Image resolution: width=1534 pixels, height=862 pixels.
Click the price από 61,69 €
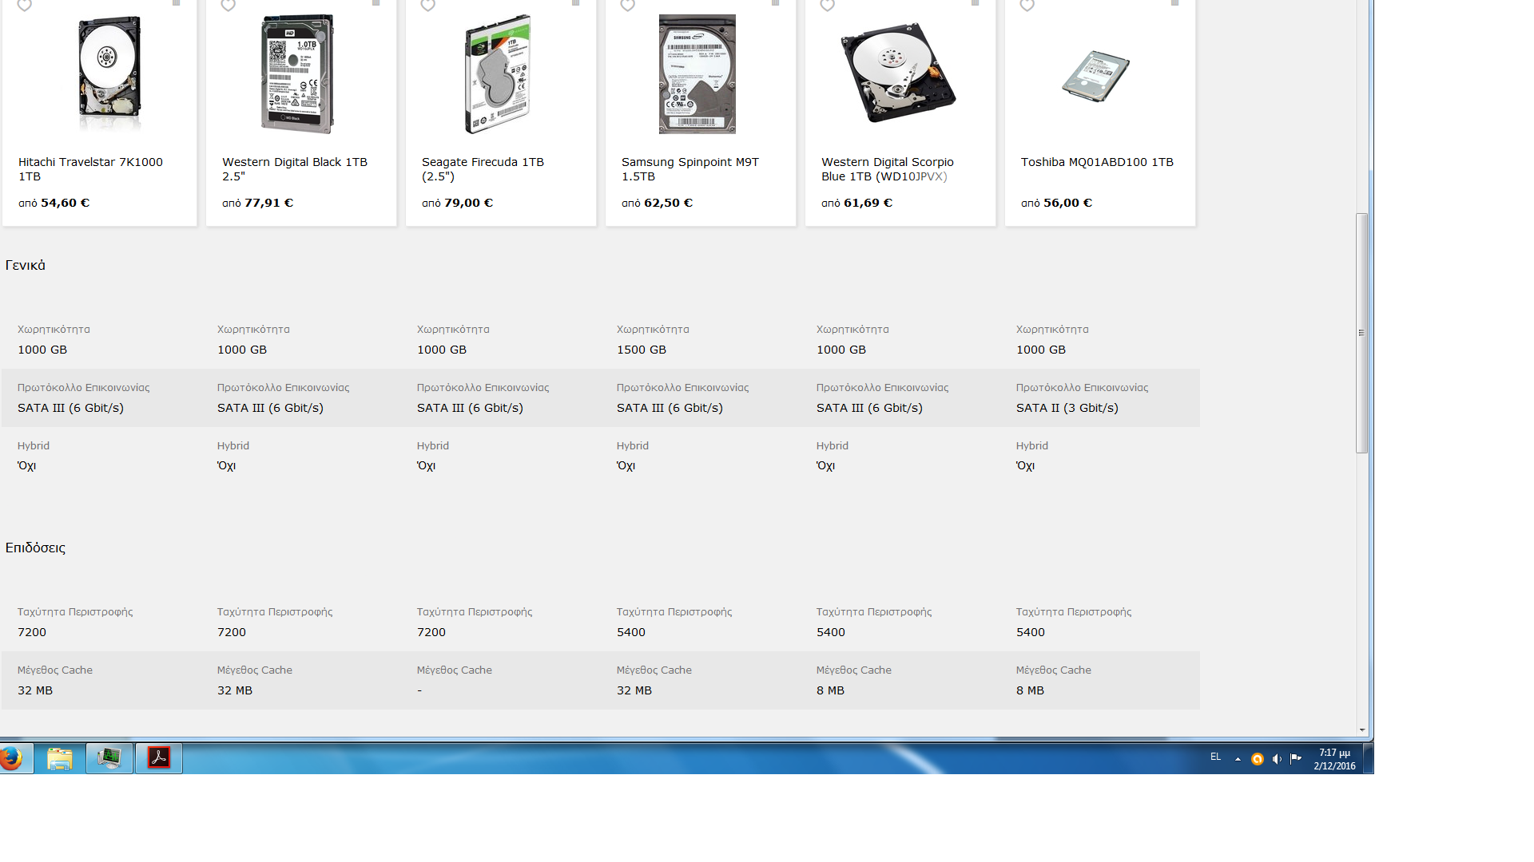[856, 203]
